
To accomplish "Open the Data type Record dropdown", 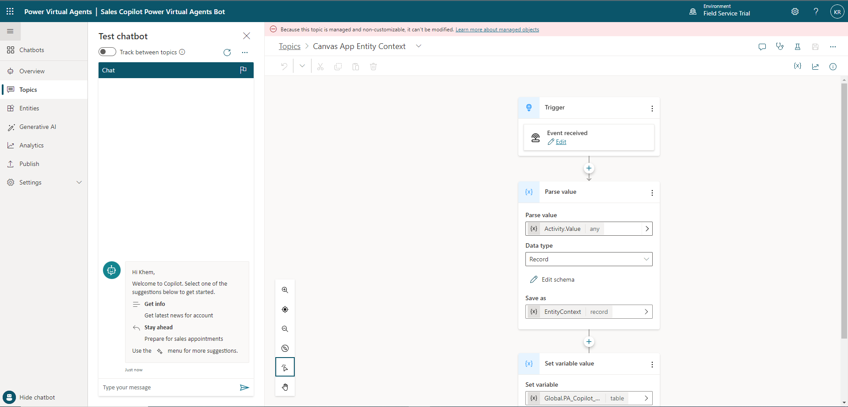I will pyautogui.click(x=589, y=259).
